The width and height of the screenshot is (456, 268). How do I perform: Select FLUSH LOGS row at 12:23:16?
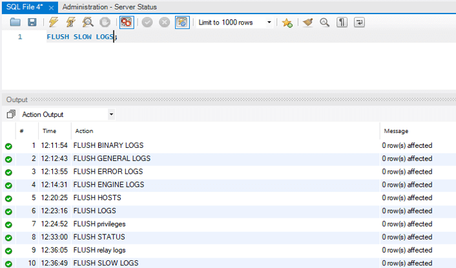pos(229,211)
